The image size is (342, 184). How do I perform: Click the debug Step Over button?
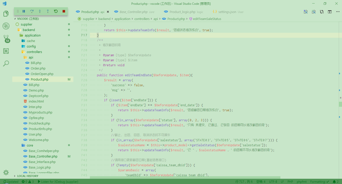[32, 11]
